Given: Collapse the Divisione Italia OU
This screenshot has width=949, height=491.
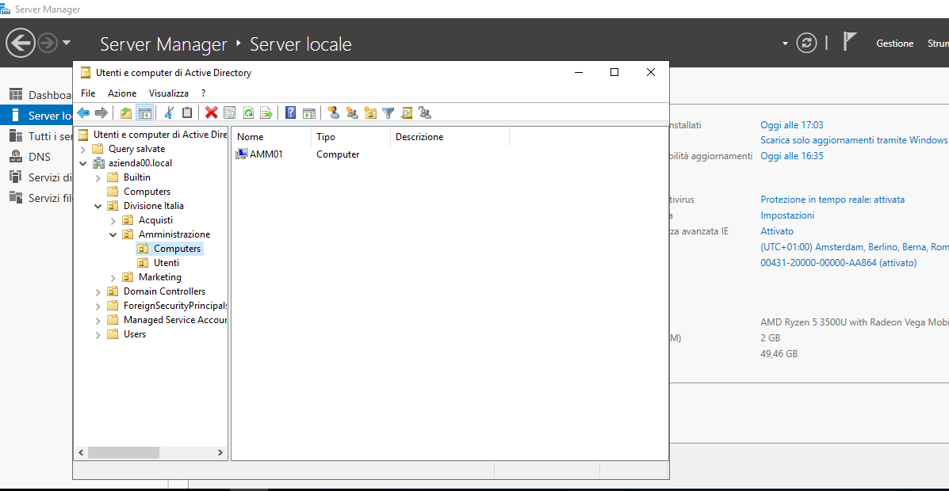Looking at the screenshot, I should [x=98, y=206].
